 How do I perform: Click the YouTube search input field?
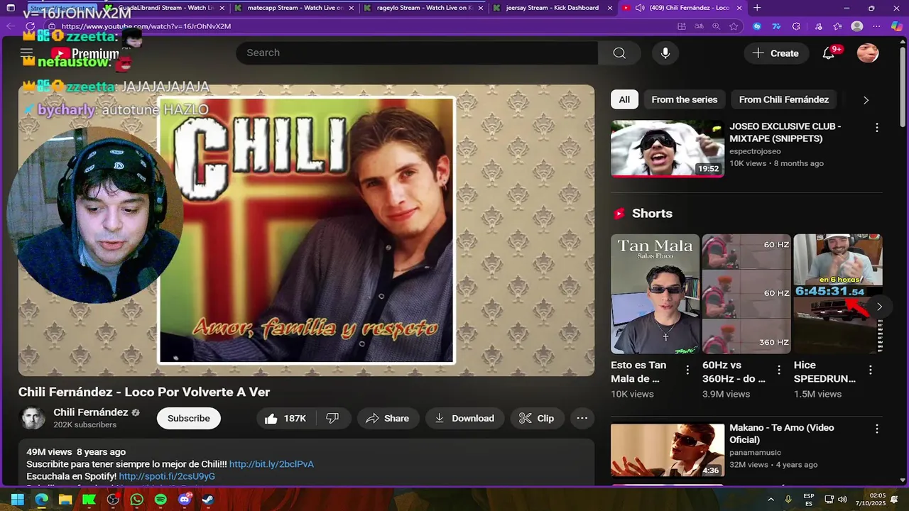417,53
